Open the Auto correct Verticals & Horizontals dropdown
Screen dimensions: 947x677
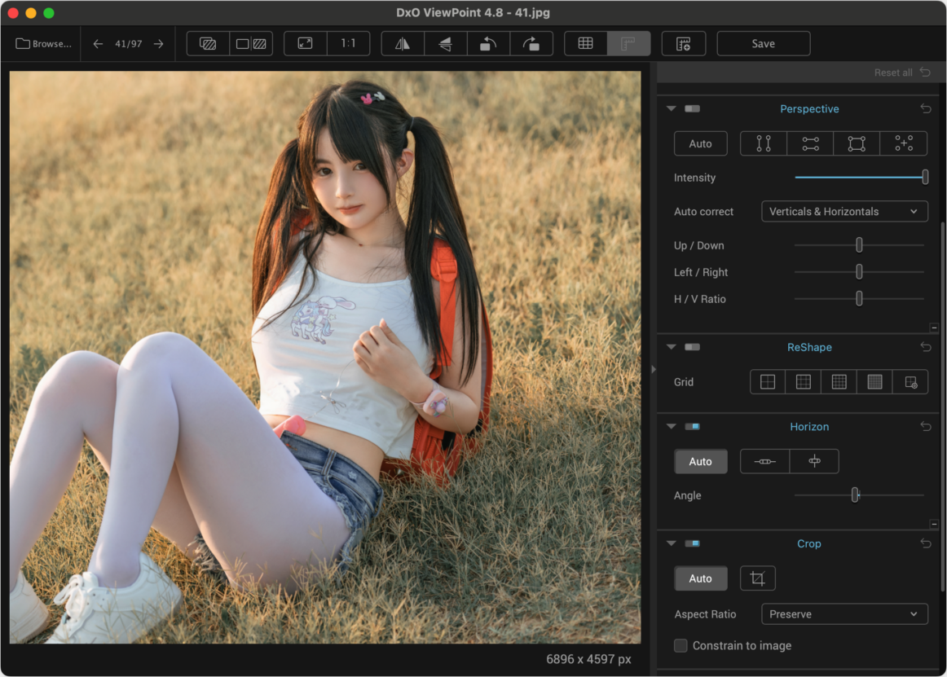click(x=844, y=211)
